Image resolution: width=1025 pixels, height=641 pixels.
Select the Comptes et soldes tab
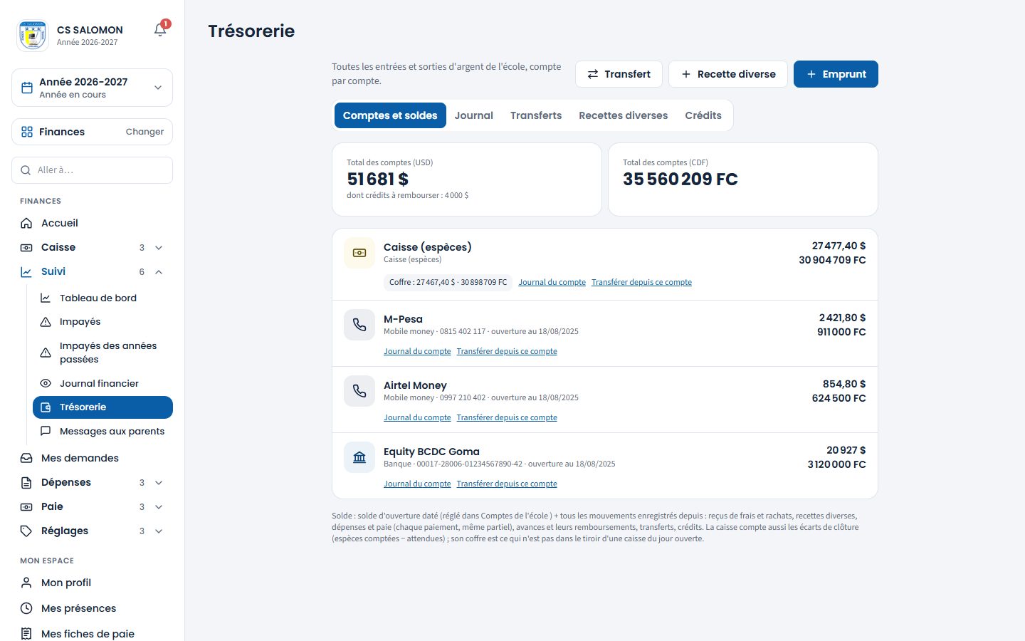pyautogui.click(x=390, y=115)
